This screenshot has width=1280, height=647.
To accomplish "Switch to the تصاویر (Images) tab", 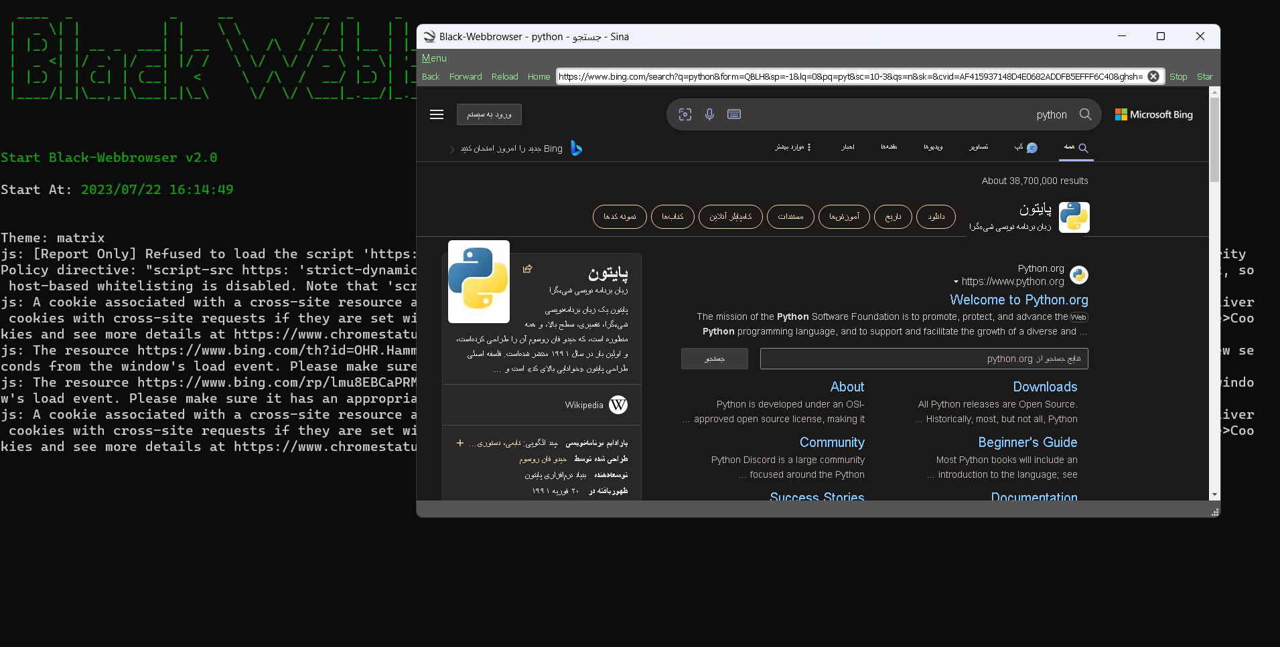I will (x=979, y=147).
